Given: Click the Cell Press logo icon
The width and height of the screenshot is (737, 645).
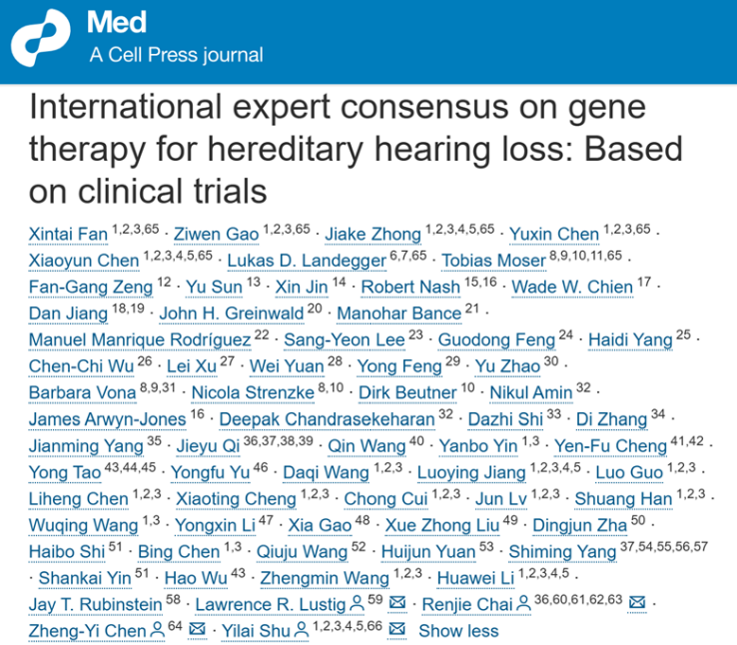Looking at the screenshot, I should point(44,37).
